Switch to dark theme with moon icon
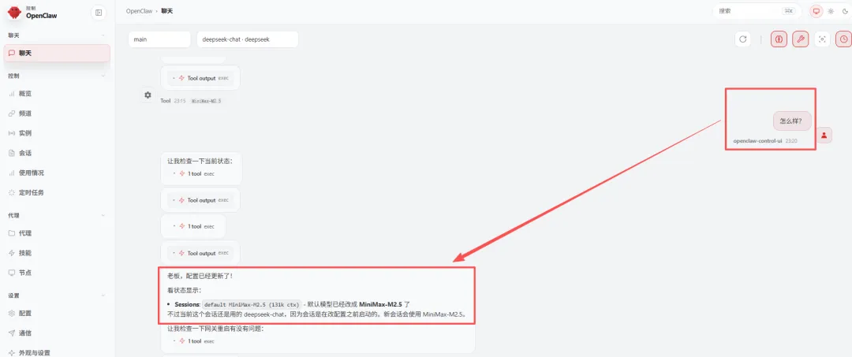Viewport: 852px width, 357px height. coord(845,11)
